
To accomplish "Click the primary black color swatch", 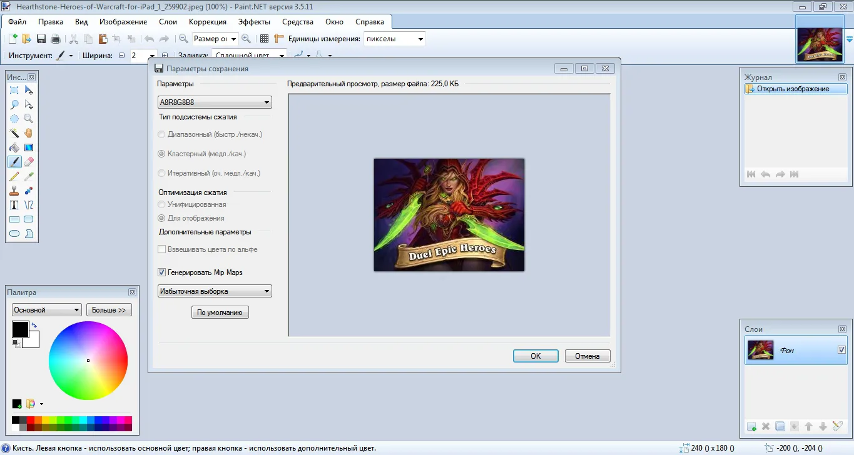I will 21,329.
